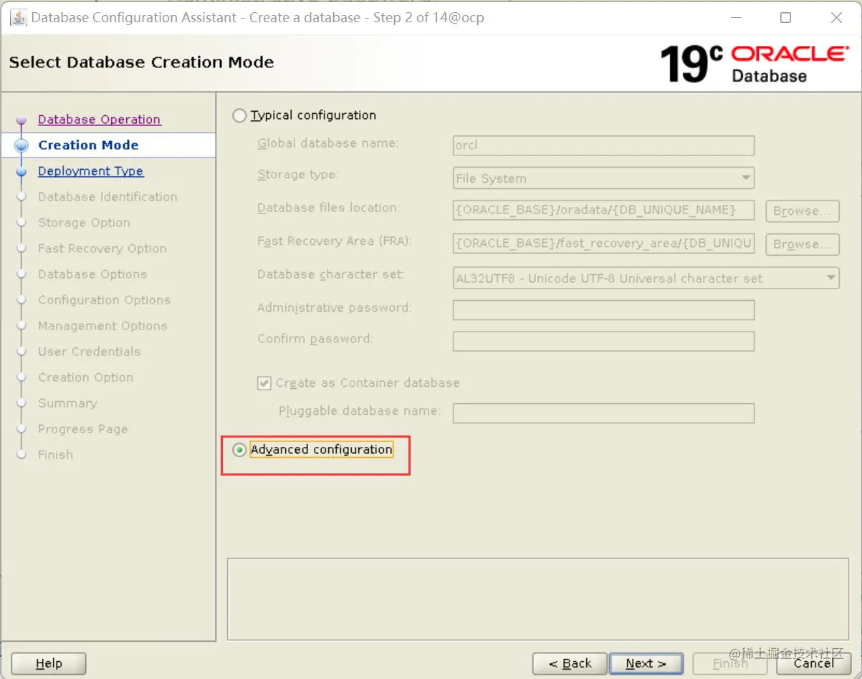The image size is (862, 679).
Task: Click the Confirm password field
Action: pyautogui.click(x=603, y=341)
